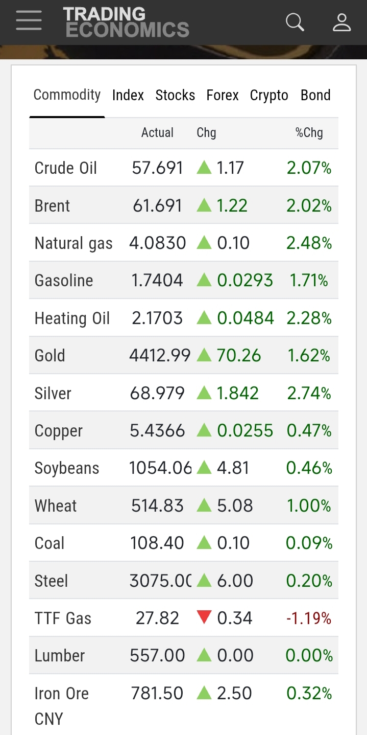Open the Crude Oil commodity link
This screenshot has height=735, width=367.
(x=66, y=168)
